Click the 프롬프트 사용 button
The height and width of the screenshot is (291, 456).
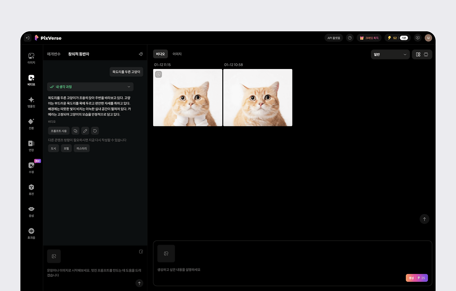pos(58,131)
